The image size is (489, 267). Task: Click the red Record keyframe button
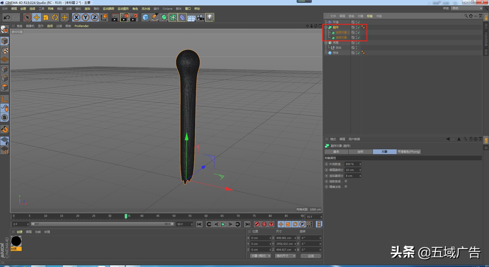257,224
